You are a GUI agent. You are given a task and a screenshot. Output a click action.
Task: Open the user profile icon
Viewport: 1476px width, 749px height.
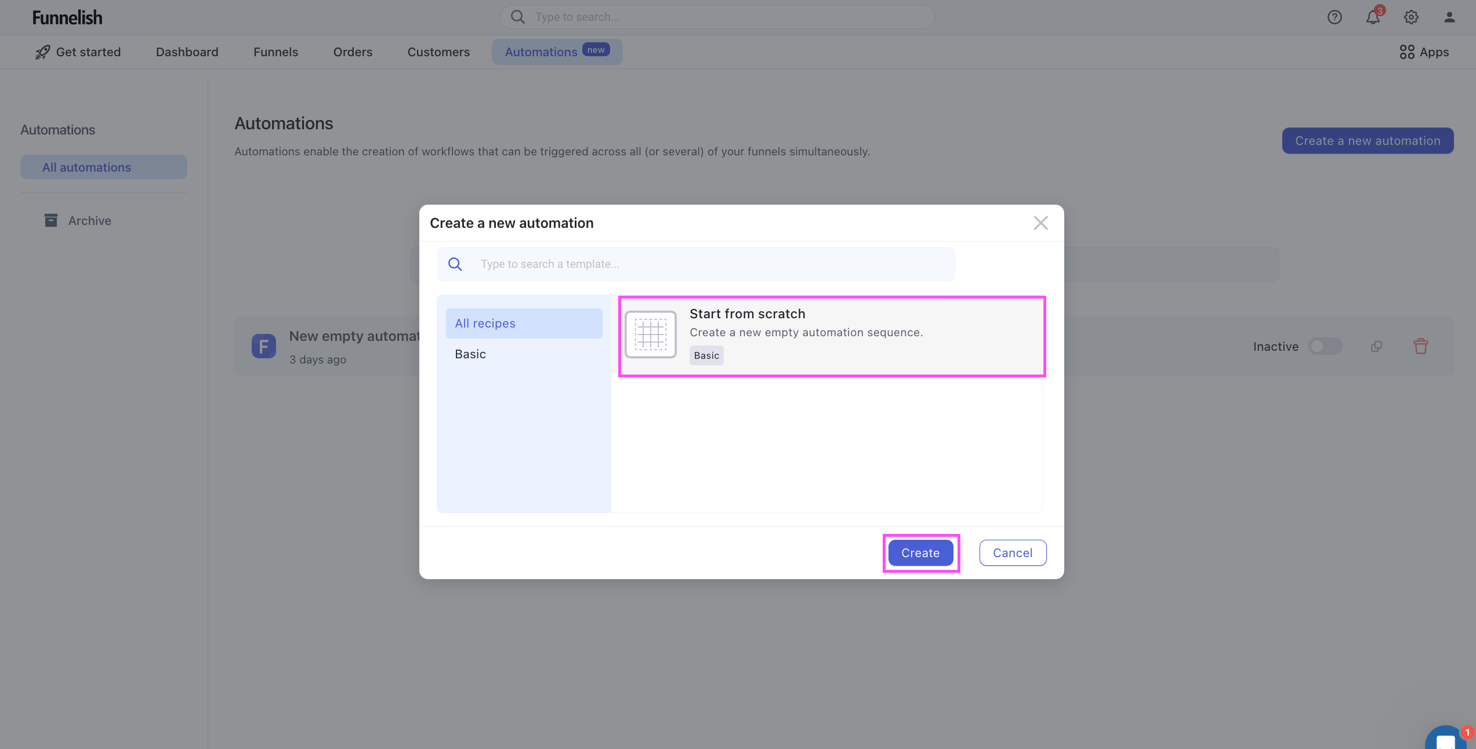coord(1449,17)
